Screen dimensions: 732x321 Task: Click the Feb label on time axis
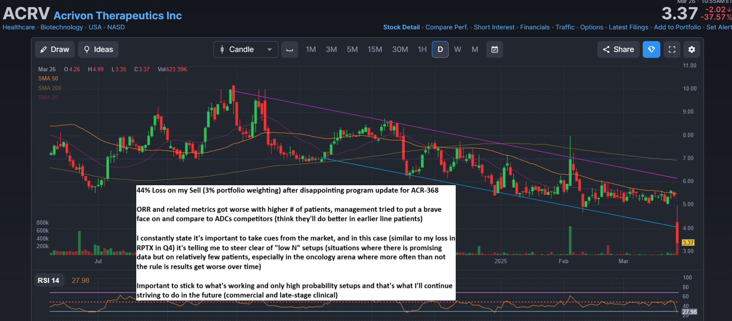click(x=563, y=261)
